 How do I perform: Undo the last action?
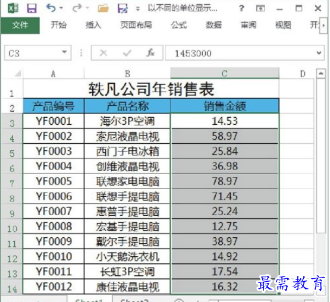51,8
